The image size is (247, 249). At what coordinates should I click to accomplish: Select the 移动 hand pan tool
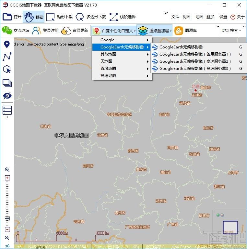[x=34, y=17]
